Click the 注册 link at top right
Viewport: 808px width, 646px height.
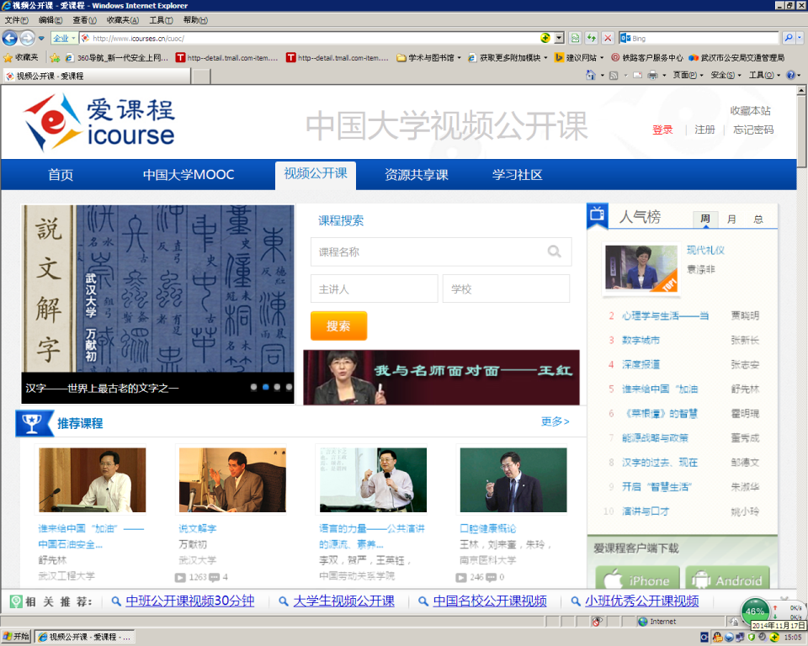coord(705,130)
